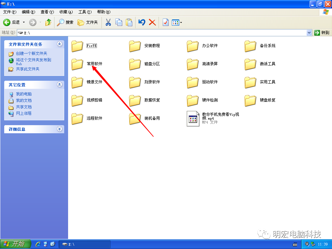Click 创建一个新文件夹 link

(31, 53)
